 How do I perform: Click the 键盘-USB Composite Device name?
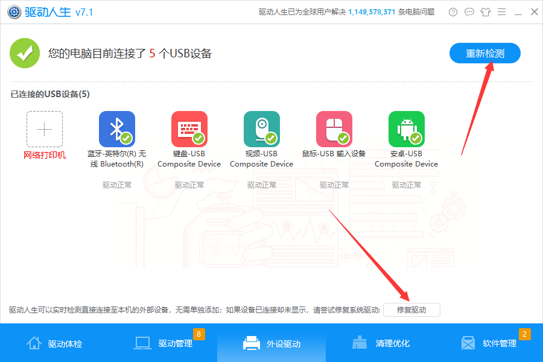(x=189, y=159)
